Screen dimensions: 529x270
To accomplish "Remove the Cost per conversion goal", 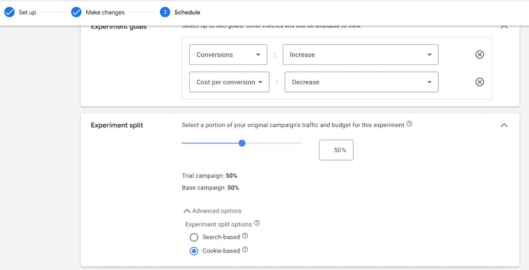I will click(x=479, y=82).
